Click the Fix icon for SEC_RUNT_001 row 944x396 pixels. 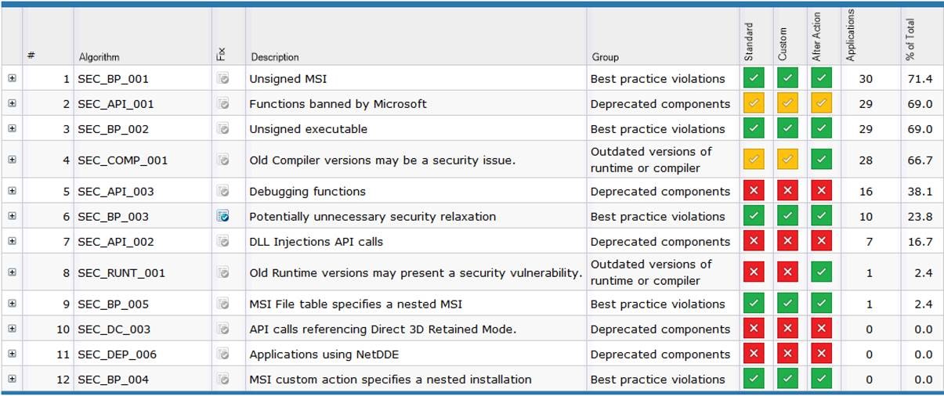coord(223,273)
